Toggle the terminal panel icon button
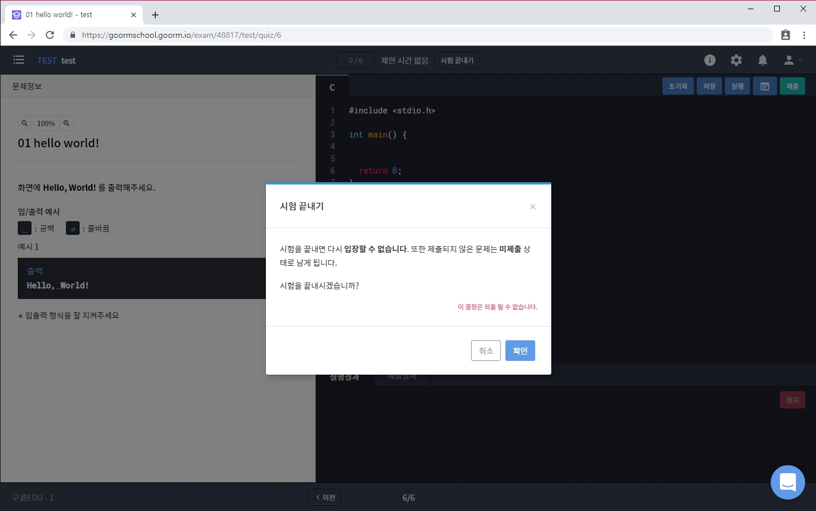The width and height of the screenshot is (816, 511). coord(764,86)
